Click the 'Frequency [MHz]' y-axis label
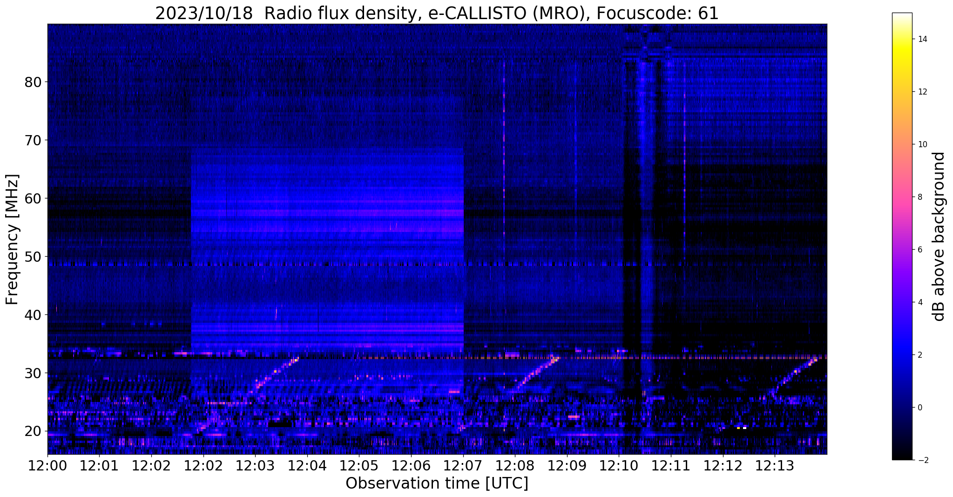This screenshot has width=953, height=497. (12, 239)
